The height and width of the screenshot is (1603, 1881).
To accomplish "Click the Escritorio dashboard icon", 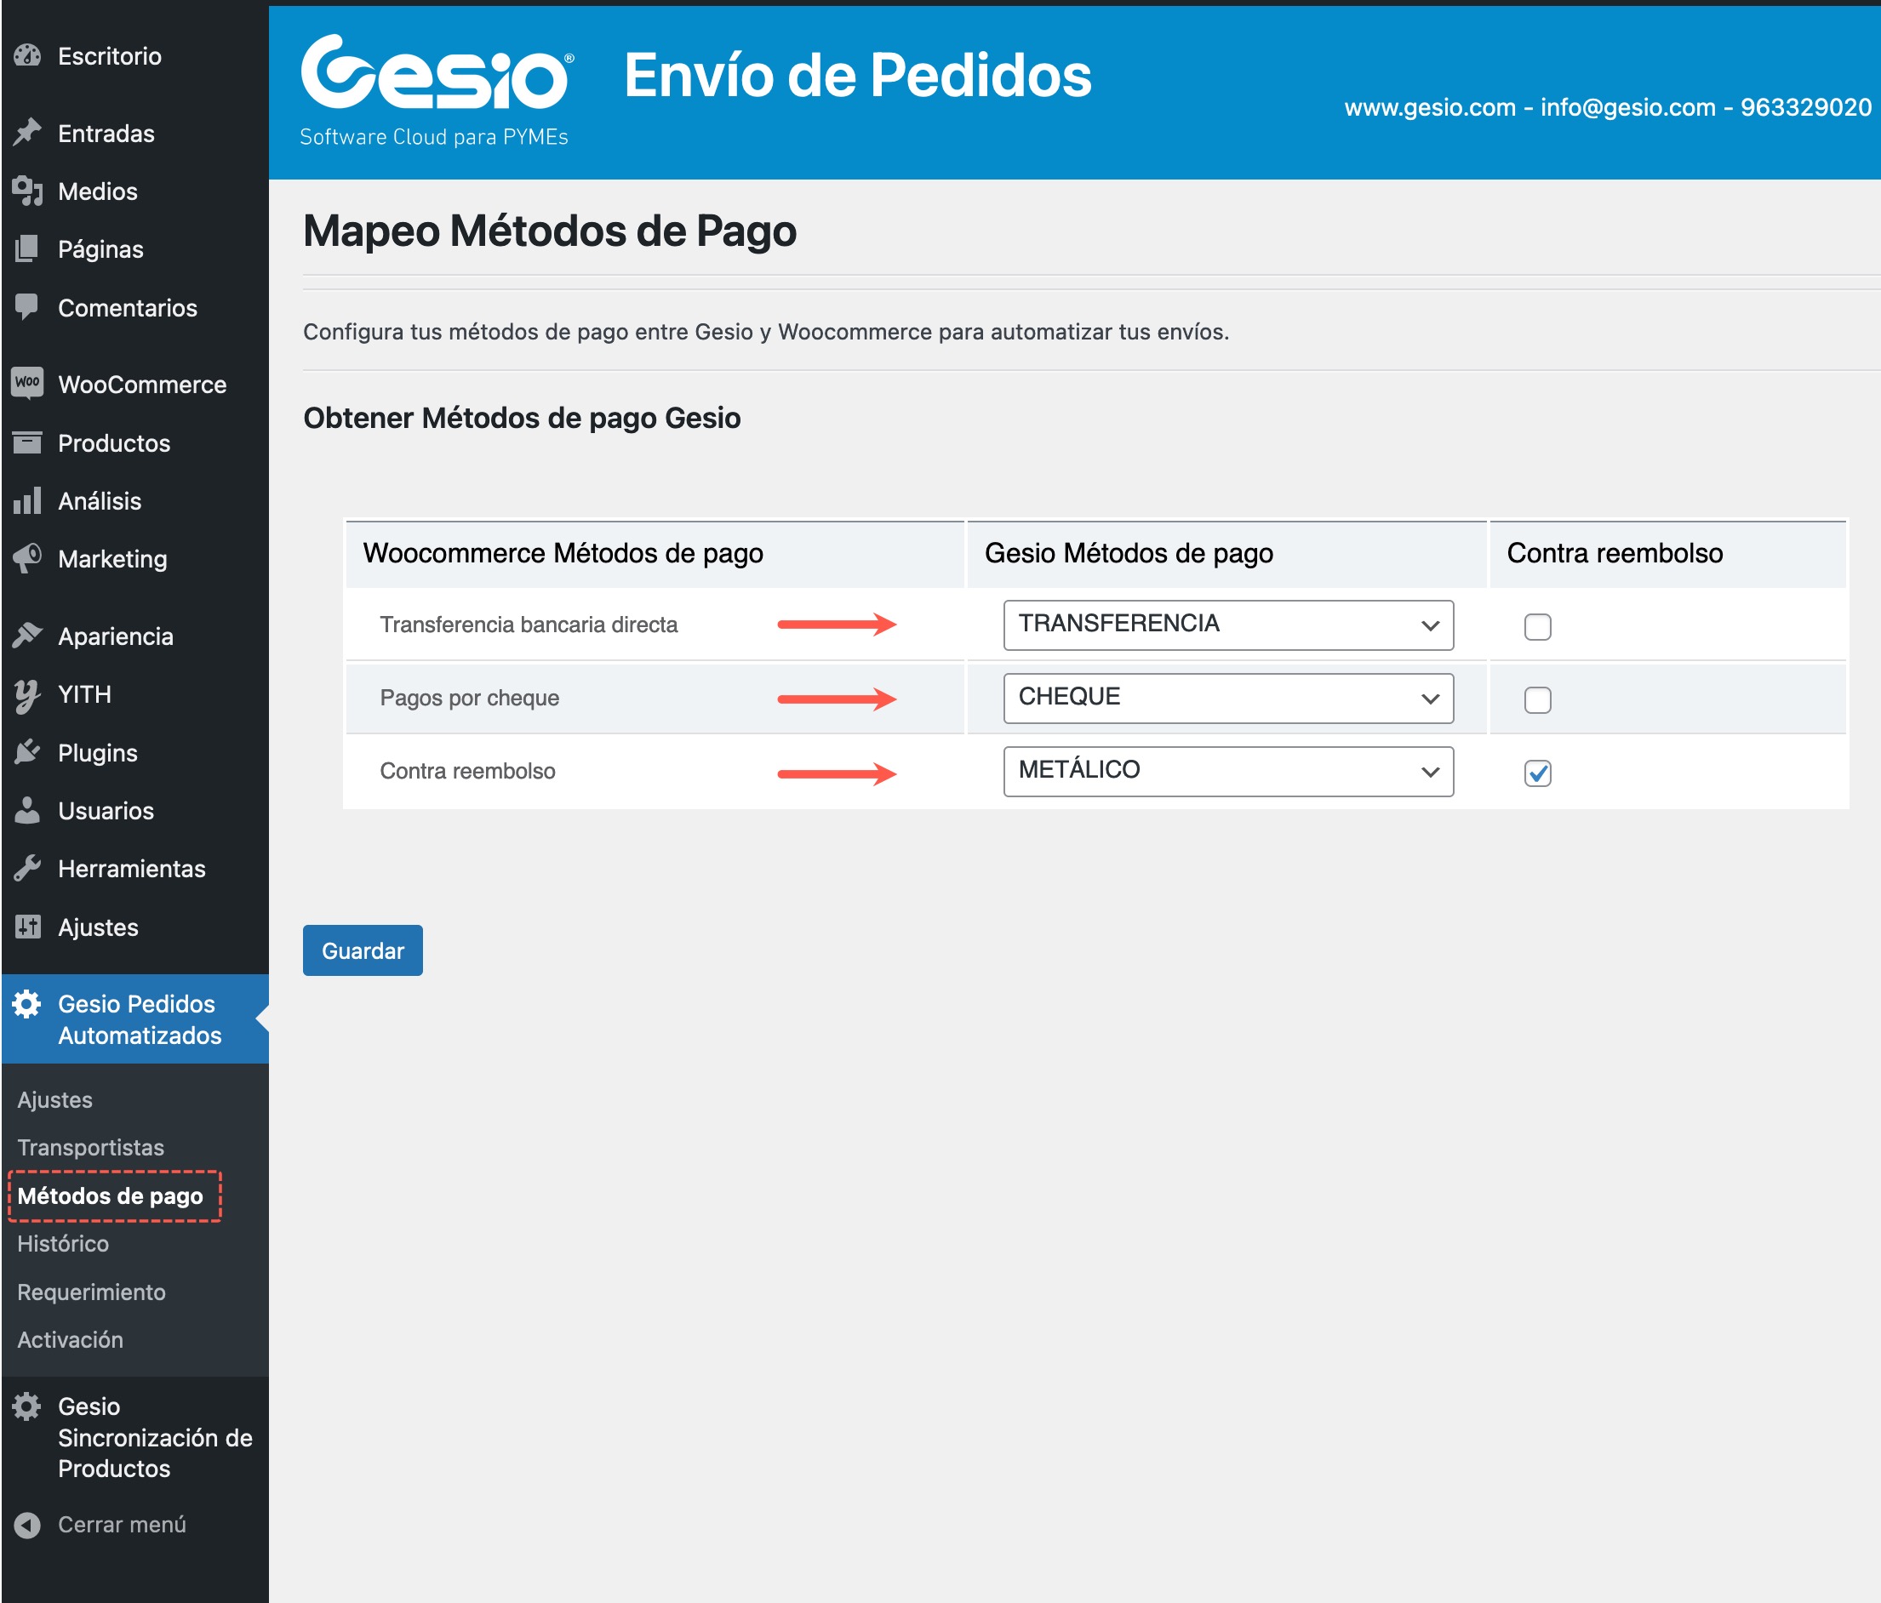I will pyautogui.click(x=27, y=56).
